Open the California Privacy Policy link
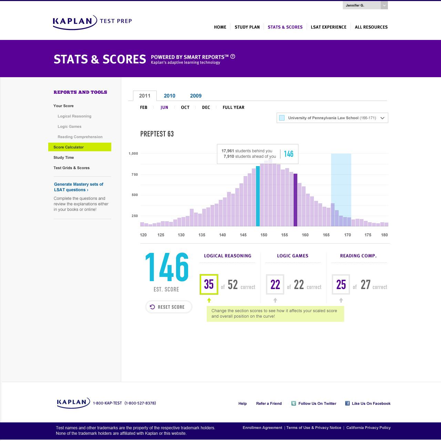441x441 pixels. [368, 428]
